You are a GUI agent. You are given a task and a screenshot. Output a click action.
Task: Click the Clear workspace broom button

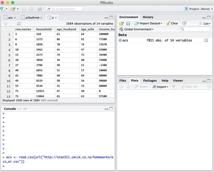(172, 23)
